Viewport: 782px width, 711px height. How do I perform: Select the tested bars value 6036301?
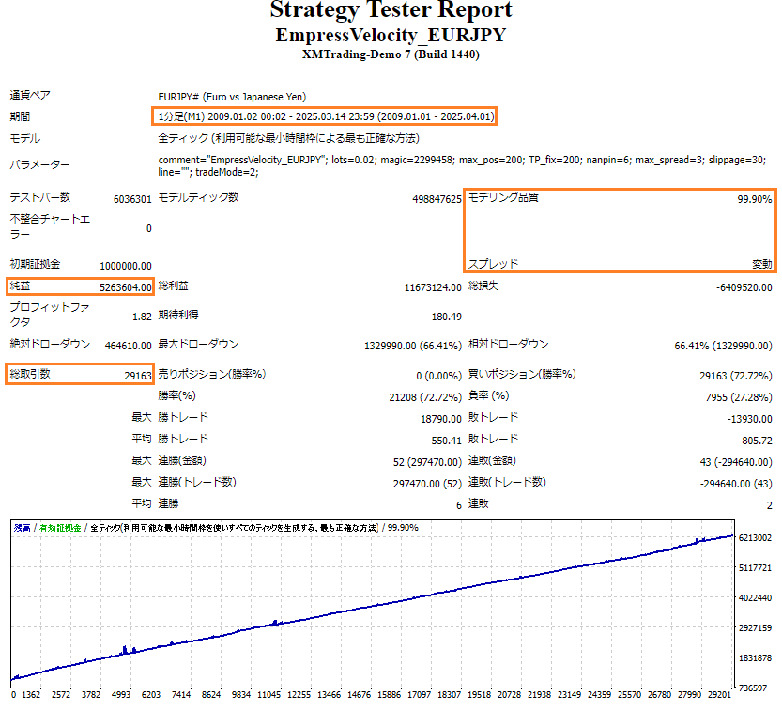click(132, 199)
